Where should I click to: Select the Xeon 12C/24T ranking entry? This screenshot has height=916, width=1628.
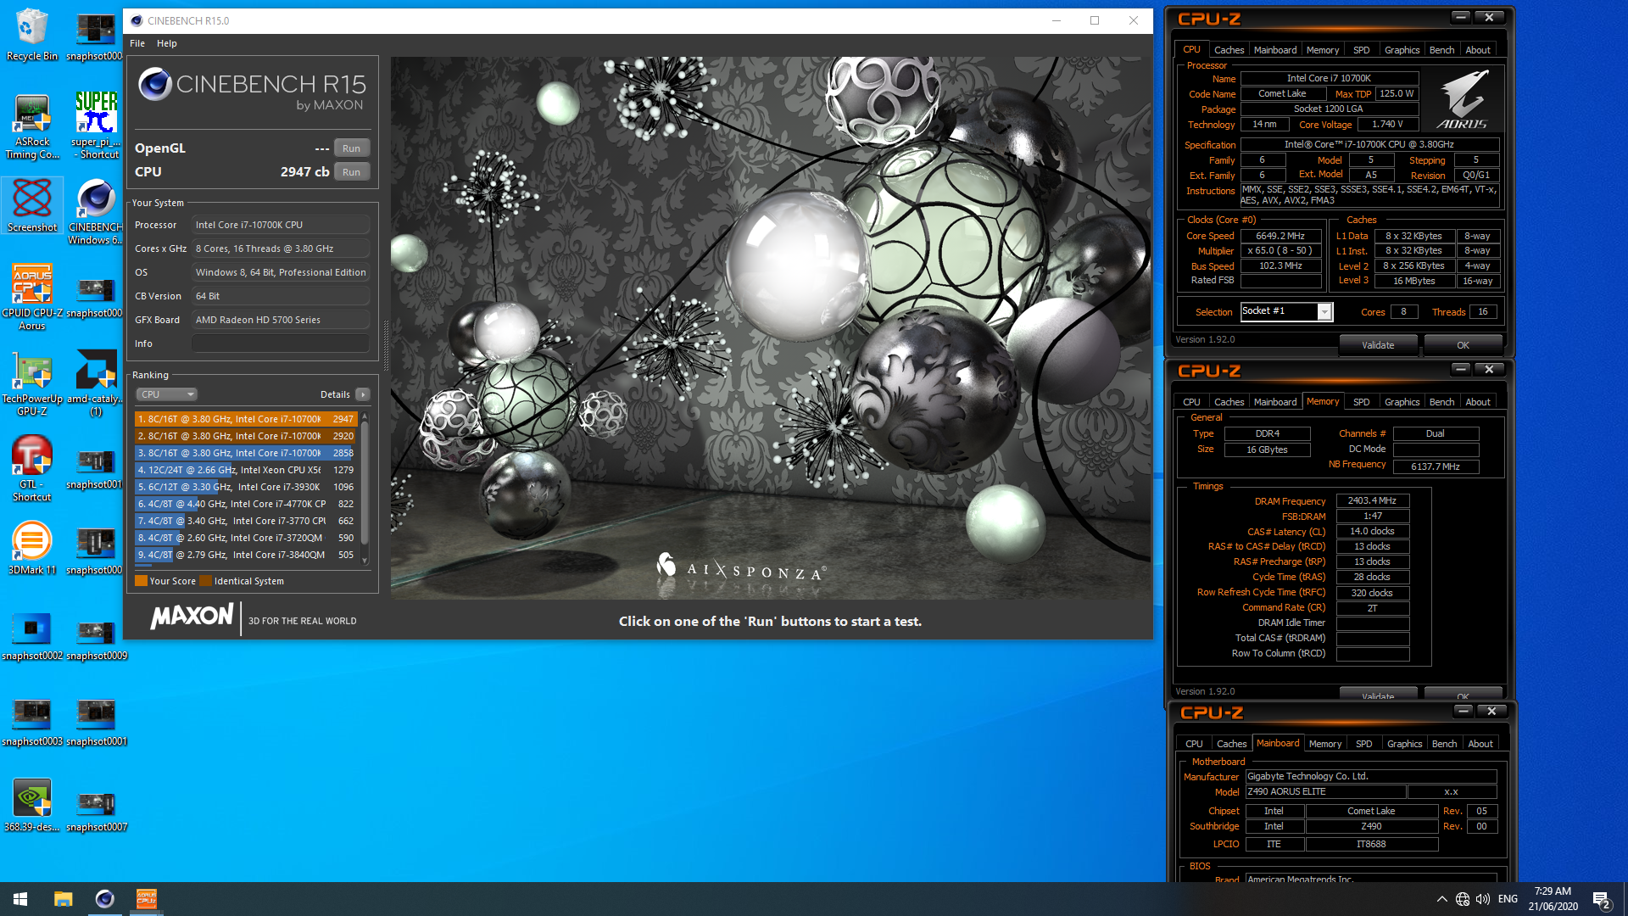246,470
